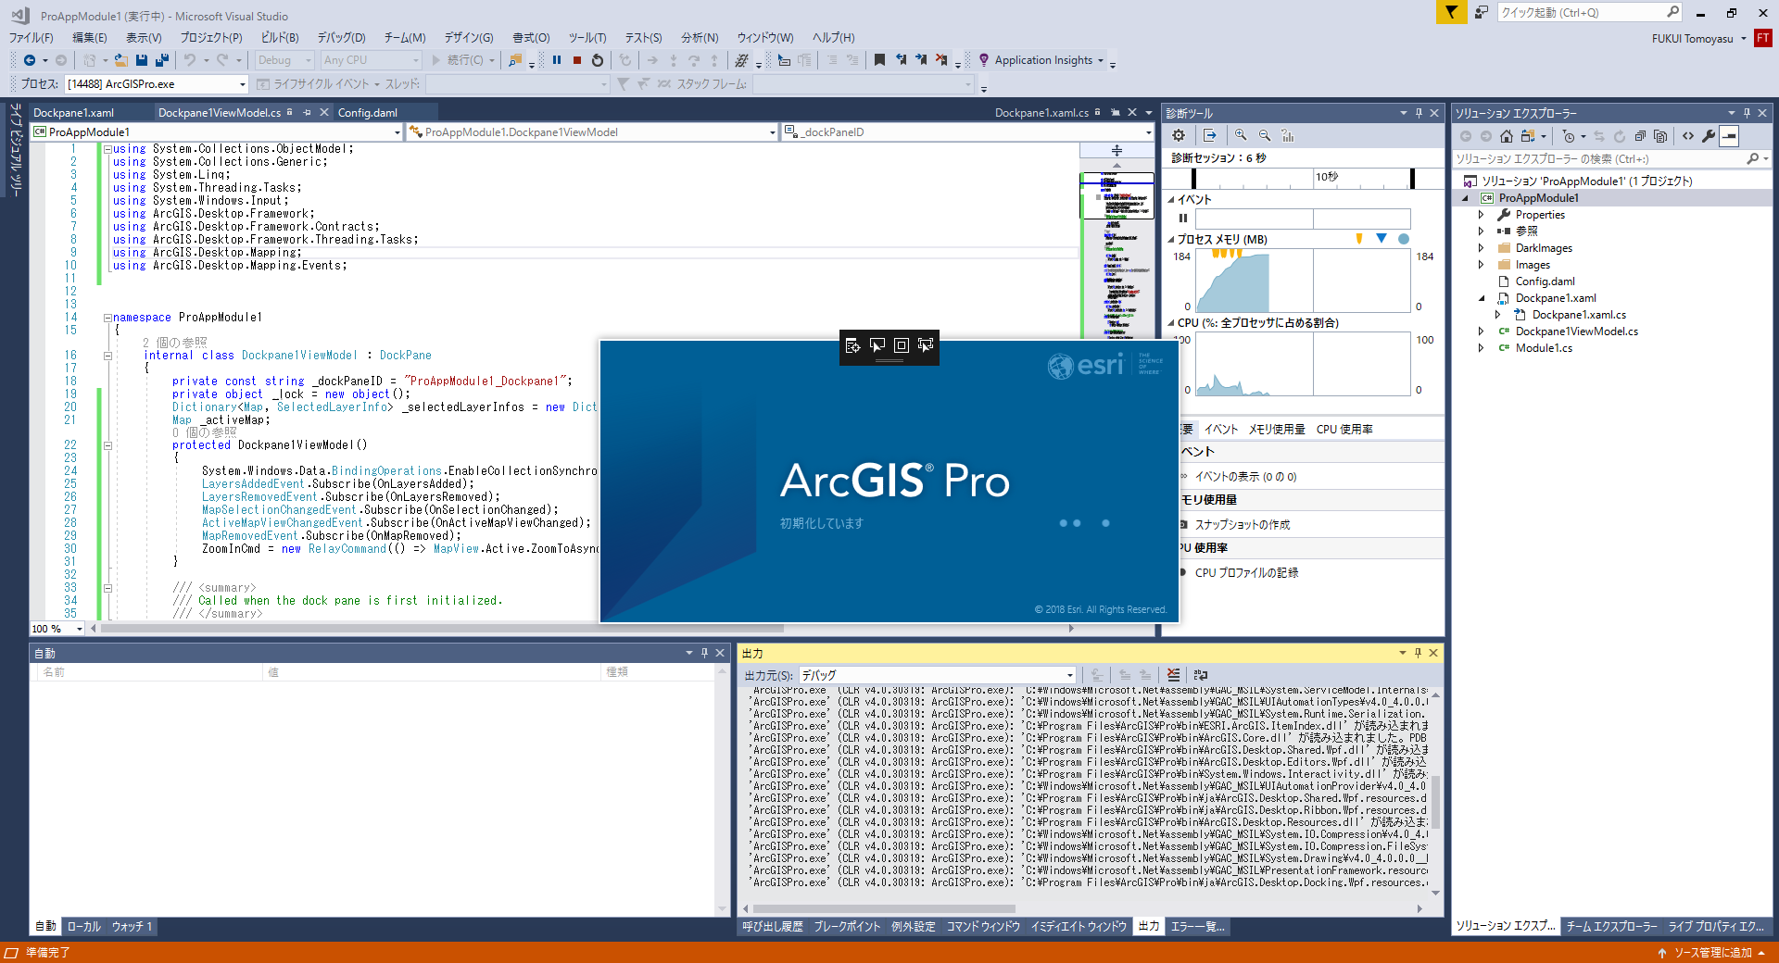The image size is (1779, 963).
Task: Toggle bookmark icon in the toolbar
Action: [879, 60]
